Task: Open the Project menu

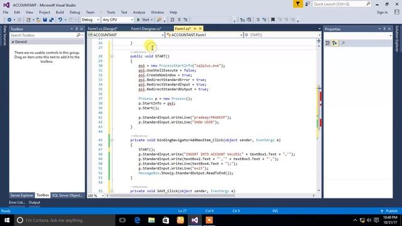Action: pos(45,13)
